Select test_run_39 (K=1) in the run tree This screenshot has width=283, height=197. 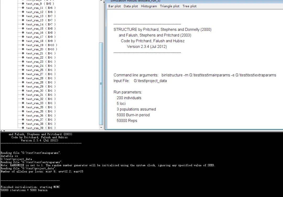41,128
